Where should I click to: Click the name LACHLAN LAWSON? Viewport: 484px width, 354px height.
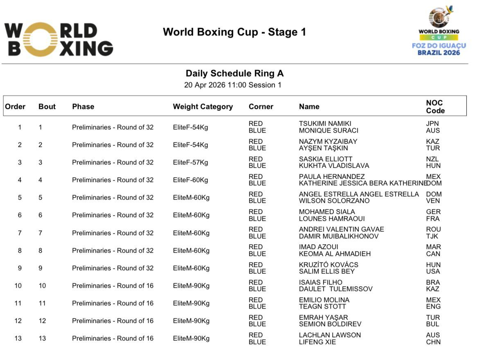(330, 335)
